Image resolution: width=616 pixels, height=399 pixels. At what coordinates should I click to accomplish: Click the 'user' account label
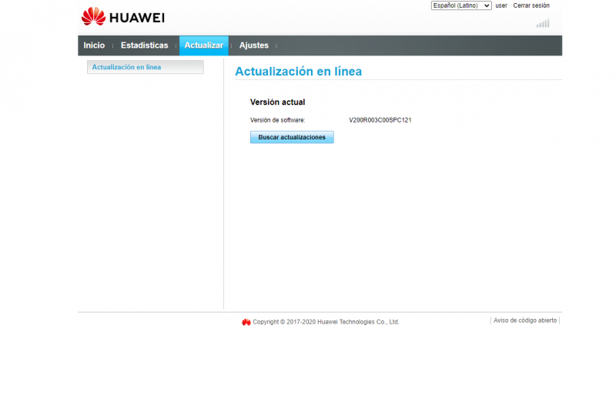pyautogui.click(x=501, y=5)
